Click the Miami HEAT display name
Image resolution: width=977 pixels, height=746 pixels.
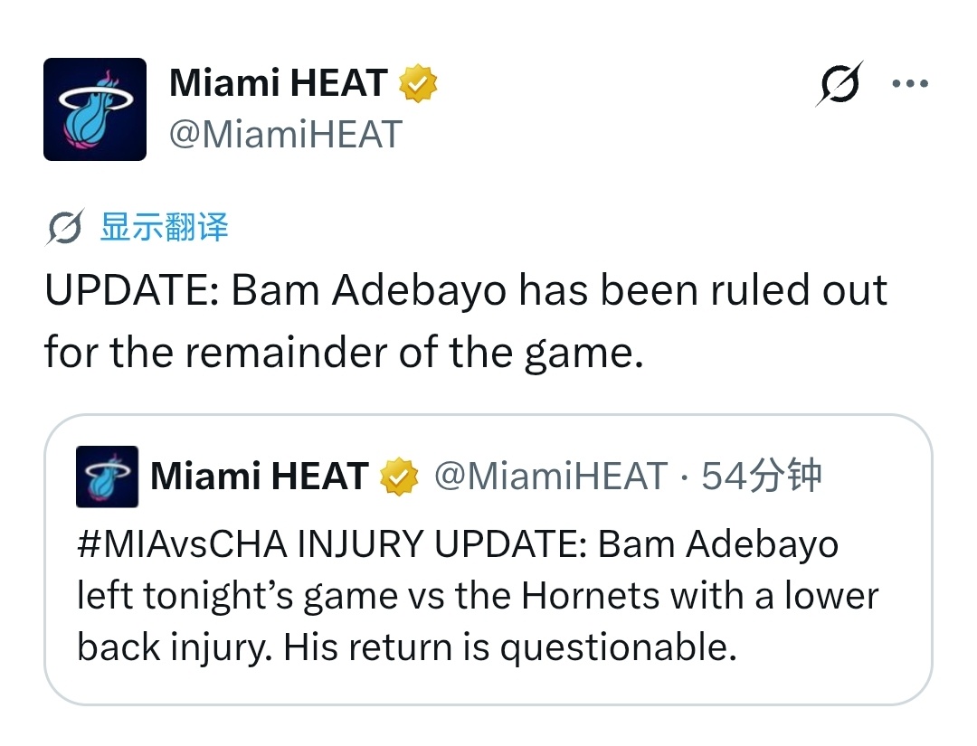pyautogui.click(x=280, y=81)
